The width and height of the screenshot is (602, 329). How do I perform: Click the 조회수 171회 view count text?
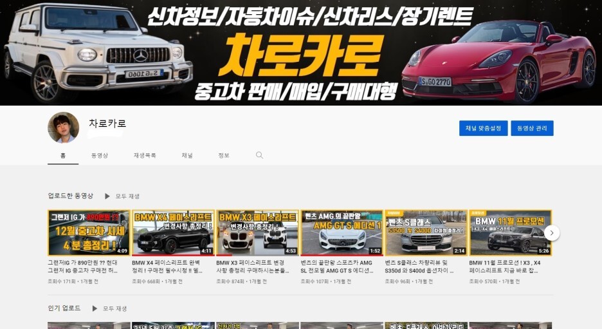pos(62,281)
